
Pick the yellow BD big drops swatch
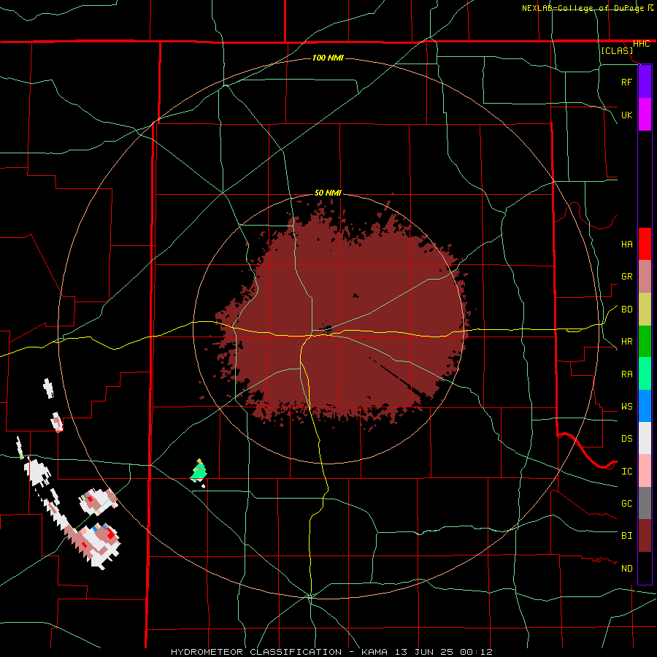(x=645, y=310)
